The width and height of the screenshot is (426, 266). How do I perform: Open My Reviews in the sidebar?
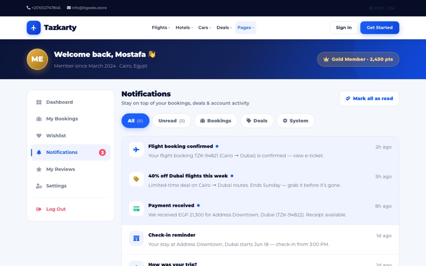(71, 169)
